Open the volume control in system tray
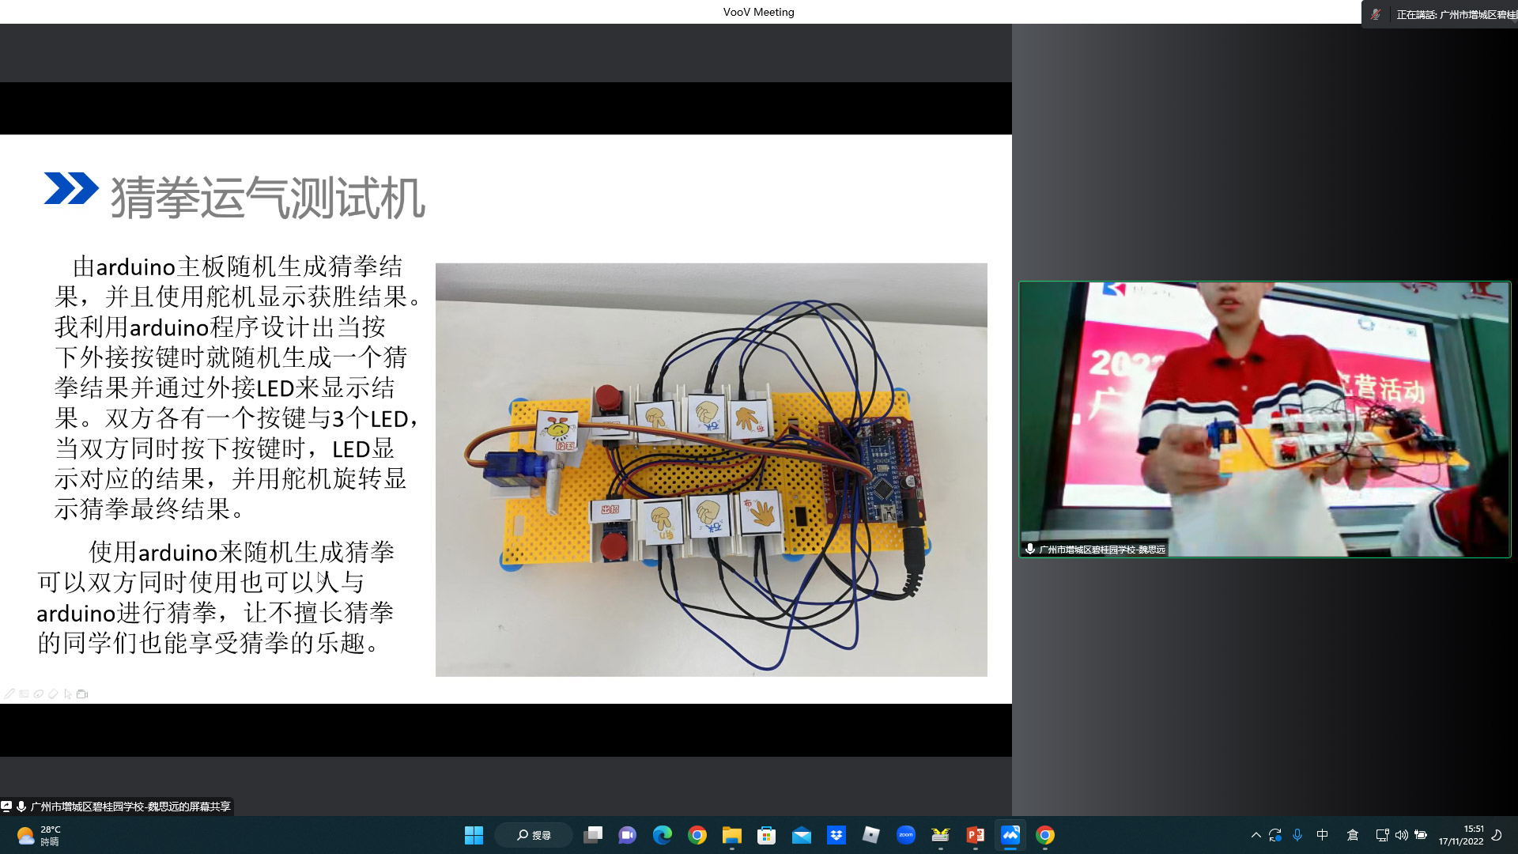The image size is (1518, 854). coord(1402,835)
